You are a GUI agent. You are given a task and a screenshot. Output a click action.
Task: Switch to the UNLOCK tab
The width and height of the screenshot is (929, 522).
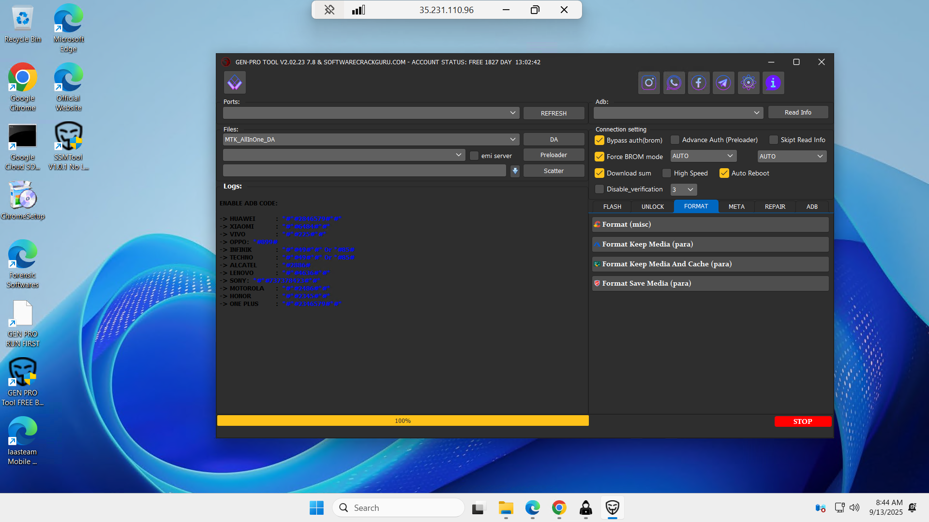(652, 206)
